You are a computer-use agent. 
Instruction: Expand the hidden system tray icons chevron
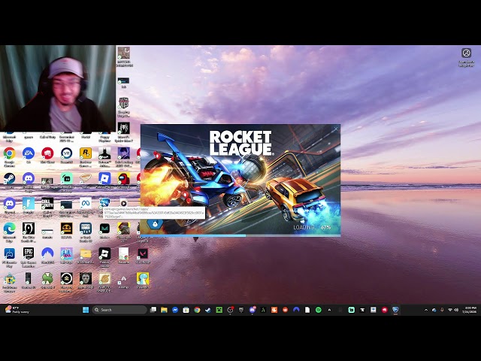(x=426, y=310)
